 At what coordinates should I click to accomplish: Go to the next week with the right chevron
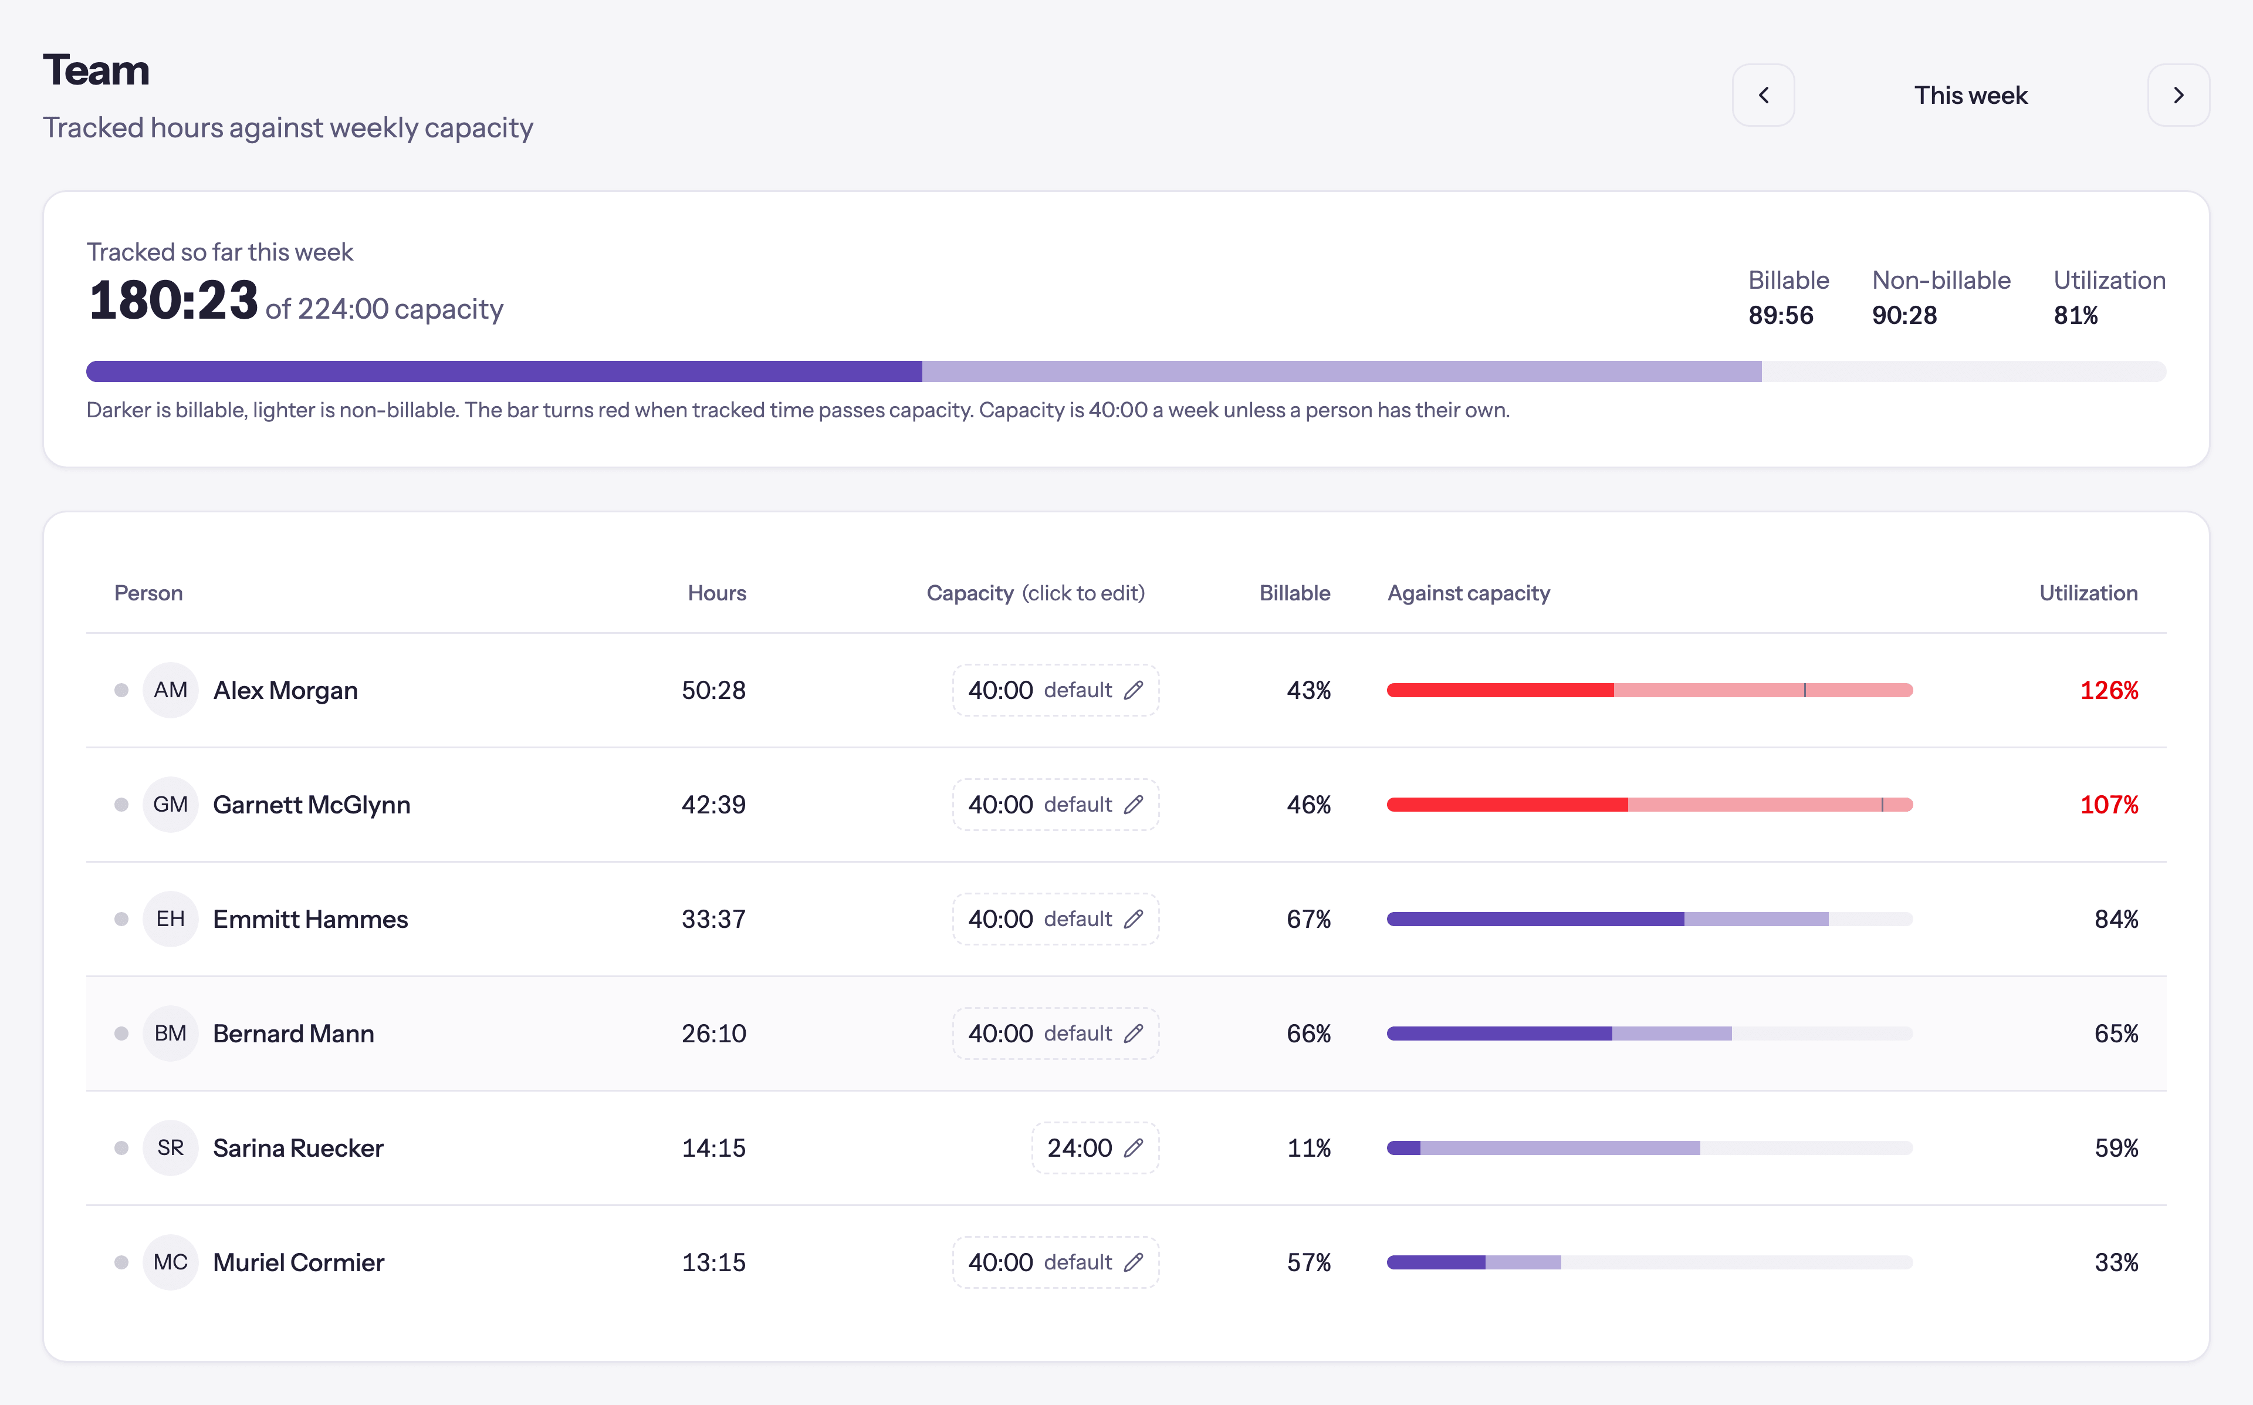[2178, 95]
